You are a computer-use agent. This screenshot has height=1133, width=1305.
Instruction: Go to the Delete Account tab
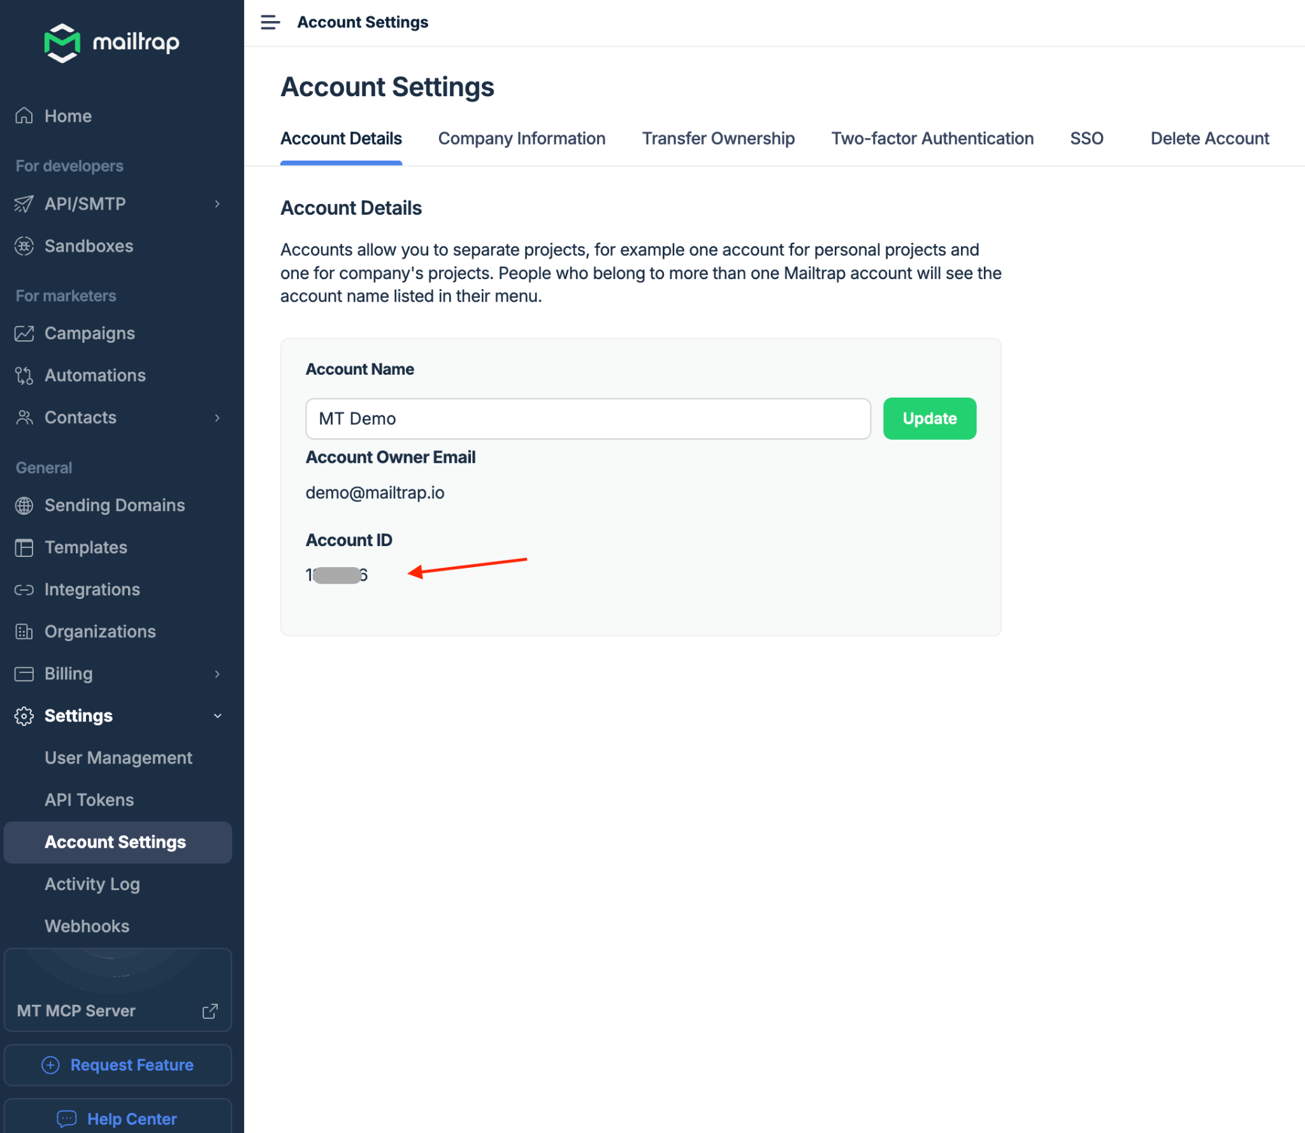[1209, 138]
